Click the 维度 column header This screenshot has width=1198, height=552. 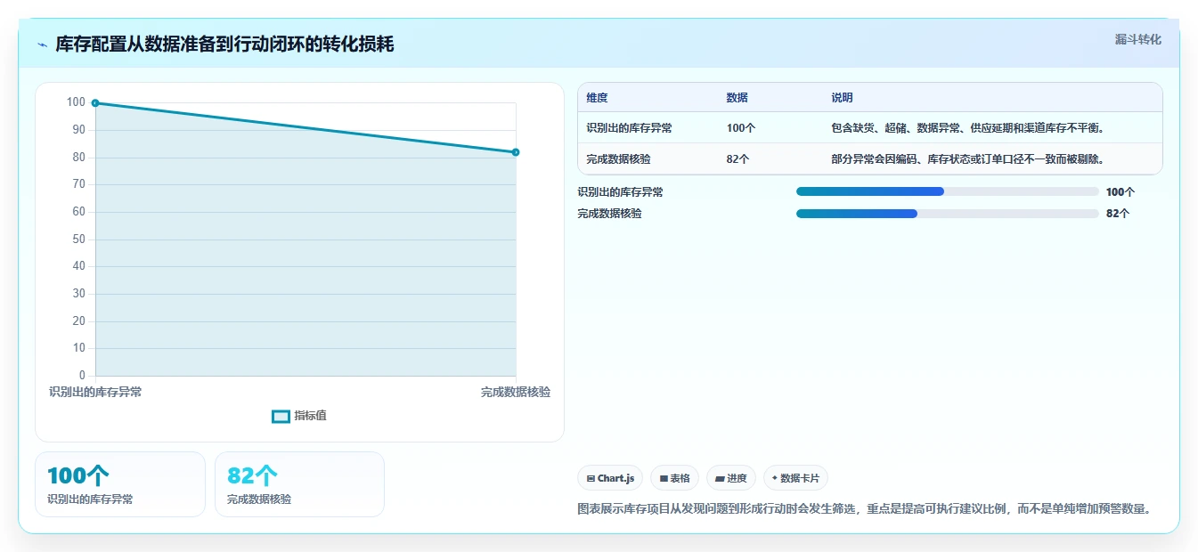pyautogui.click(x=597, y=98)
